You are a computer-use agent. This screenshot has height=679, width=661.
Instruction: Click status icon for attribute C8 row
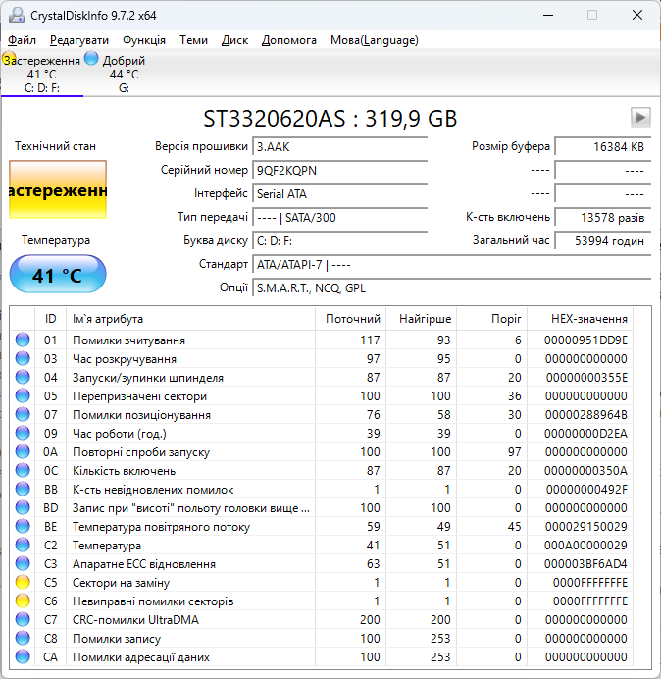point(23,638)
